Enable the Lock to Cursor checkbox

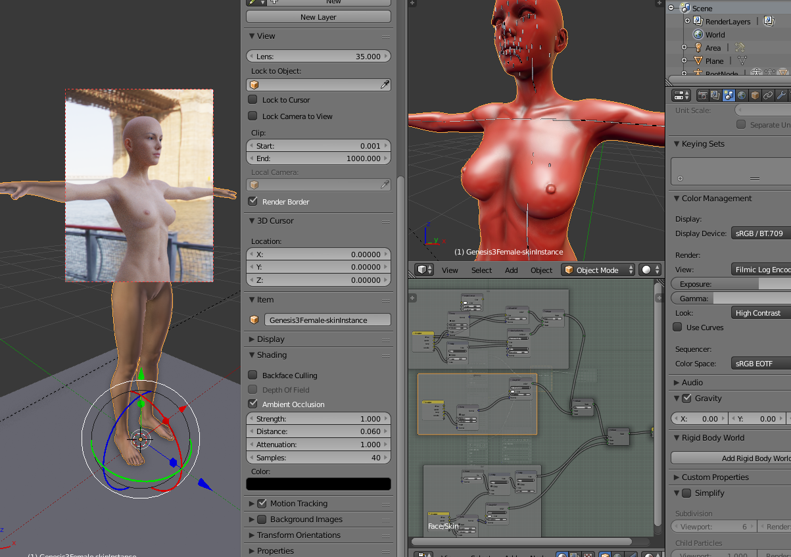pyautogui.click(x=252, y=100)
